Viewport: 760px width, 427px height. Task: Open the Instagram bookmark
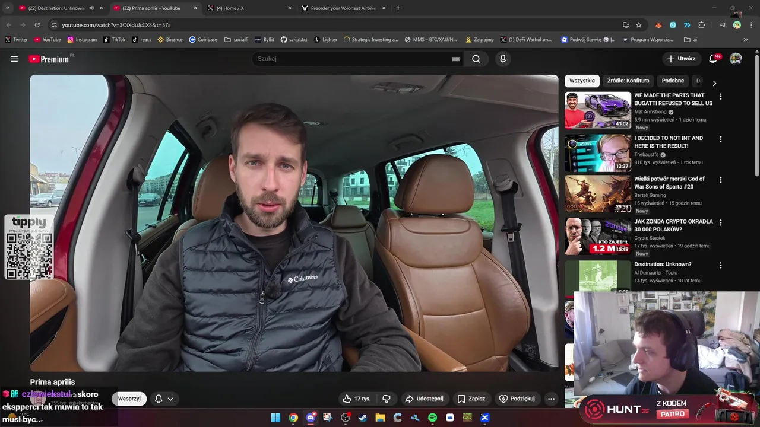pyautogui.click(x=82, y=40)
